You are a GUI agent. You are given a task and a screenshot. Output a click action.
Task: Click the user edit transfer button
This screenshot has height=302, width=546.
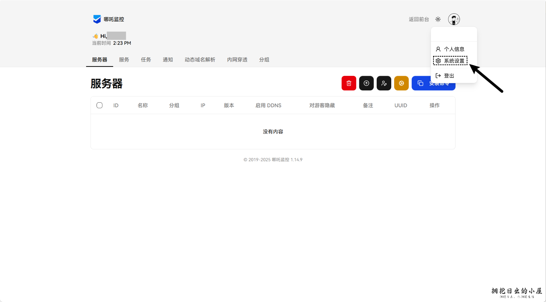pos(384,83)
